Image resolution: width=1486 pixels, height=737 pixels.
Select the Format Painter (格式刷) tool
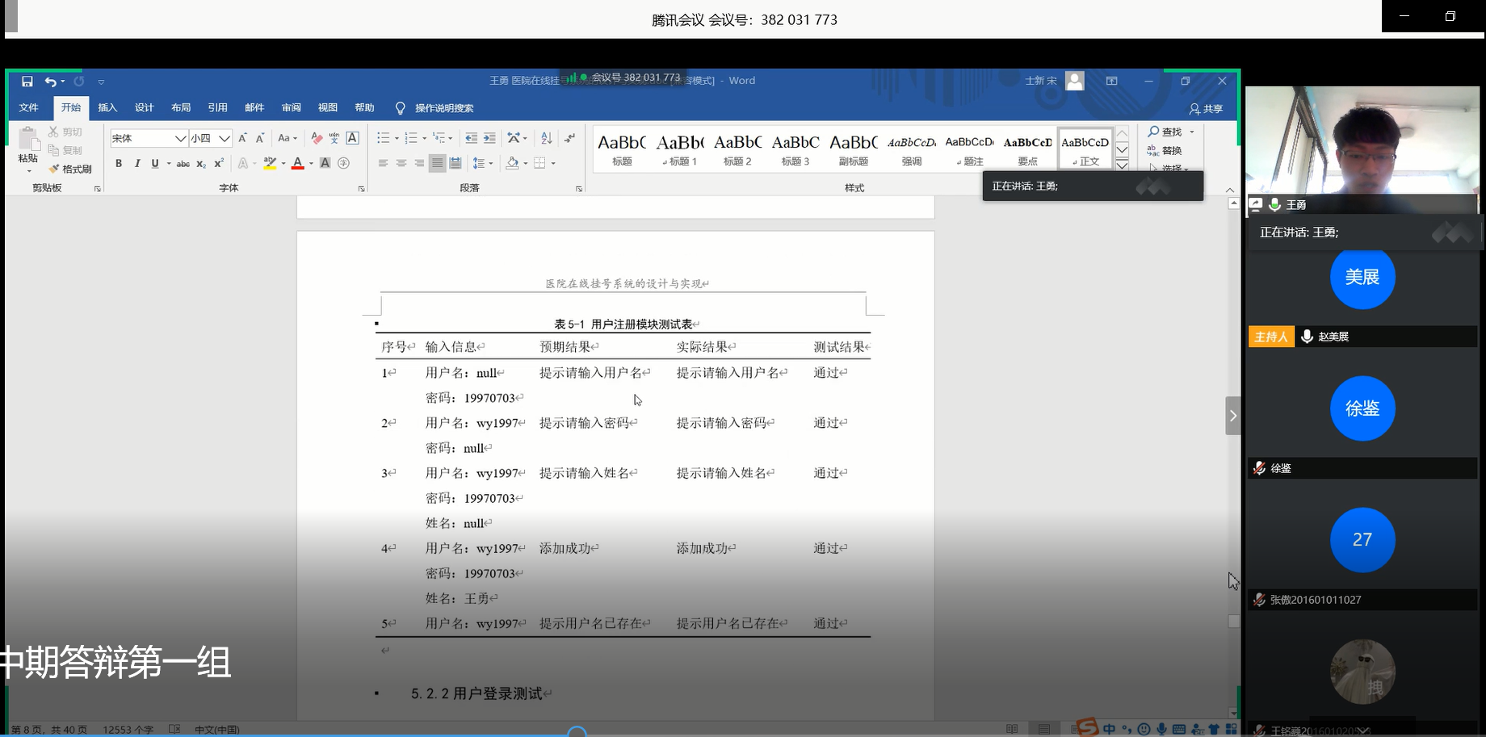point(70,169)
